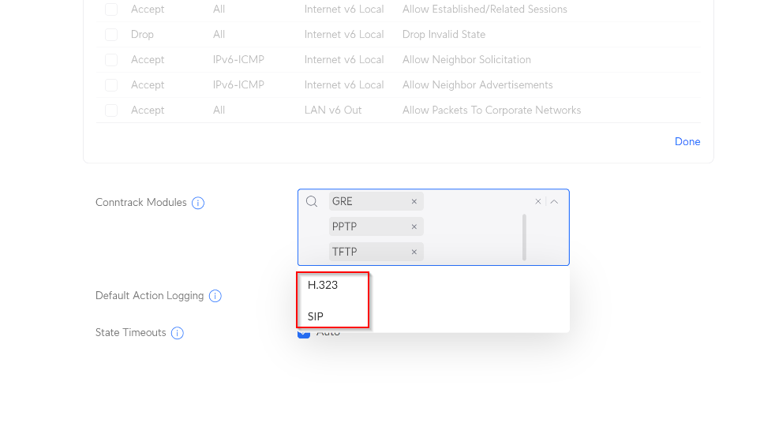Screen dimensions: 775x430
Task: Select the Drop Invalid State rule checkbox
Action: pyautogui.click(x=111, y=35)
